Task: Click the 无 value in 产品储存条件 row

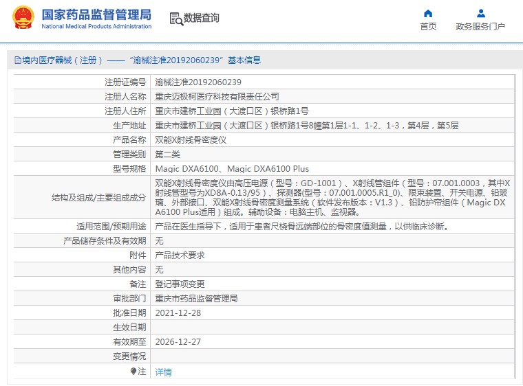Action: [x=159, y=241]
